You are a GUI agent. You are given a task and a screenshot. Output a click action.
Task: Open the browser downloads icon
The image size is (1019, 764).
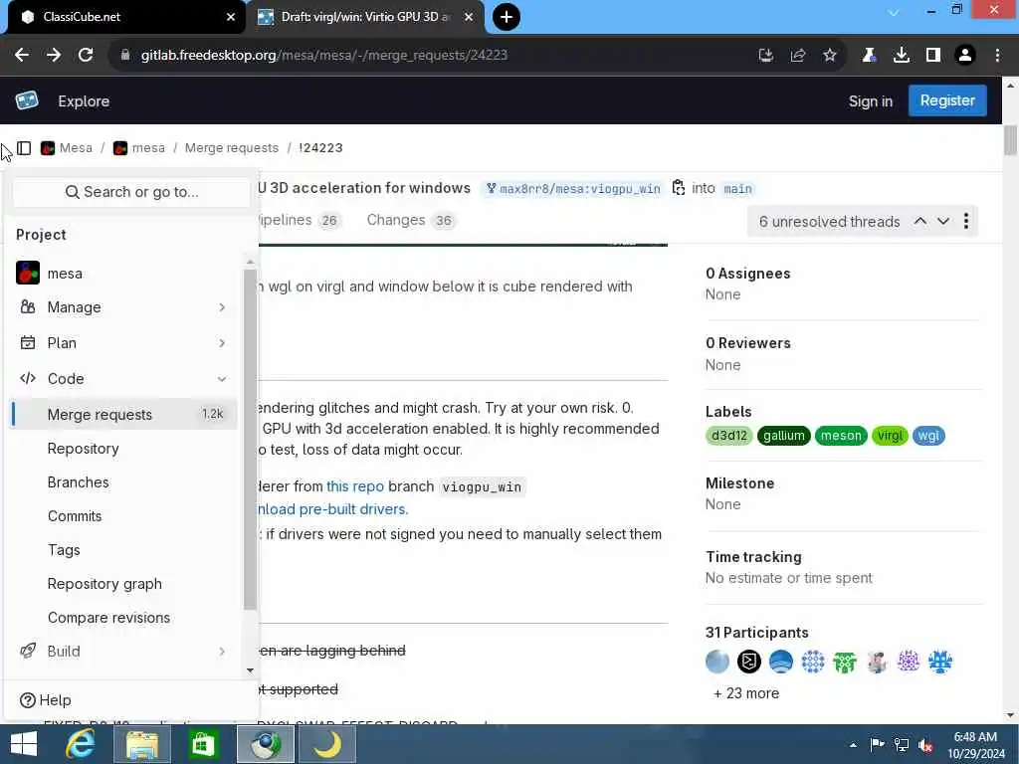[901, 56]
